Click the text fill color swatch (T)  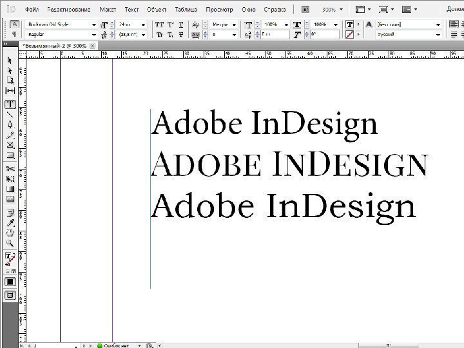coord(349,24)
